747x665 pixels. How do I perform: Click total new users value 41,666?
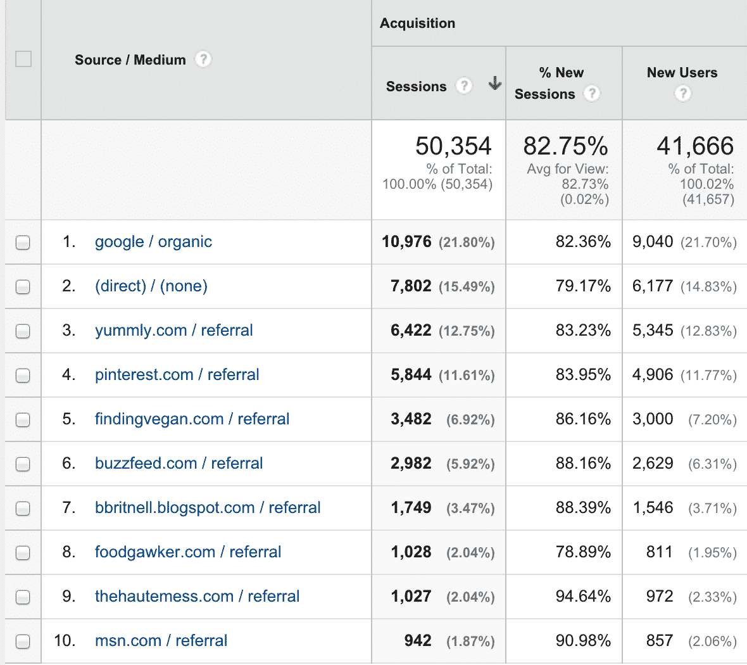[695, 146]
